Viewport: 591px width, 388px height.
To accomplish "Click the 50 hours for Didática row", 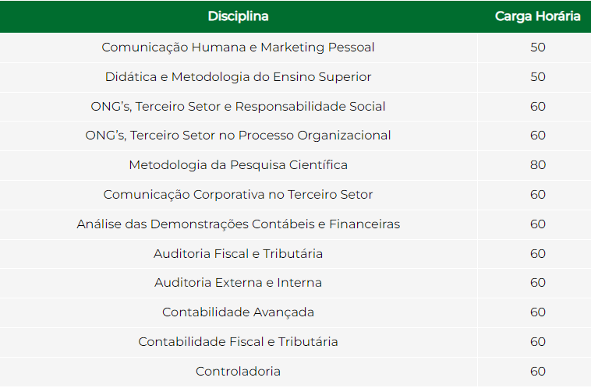I will coord(538,77).
